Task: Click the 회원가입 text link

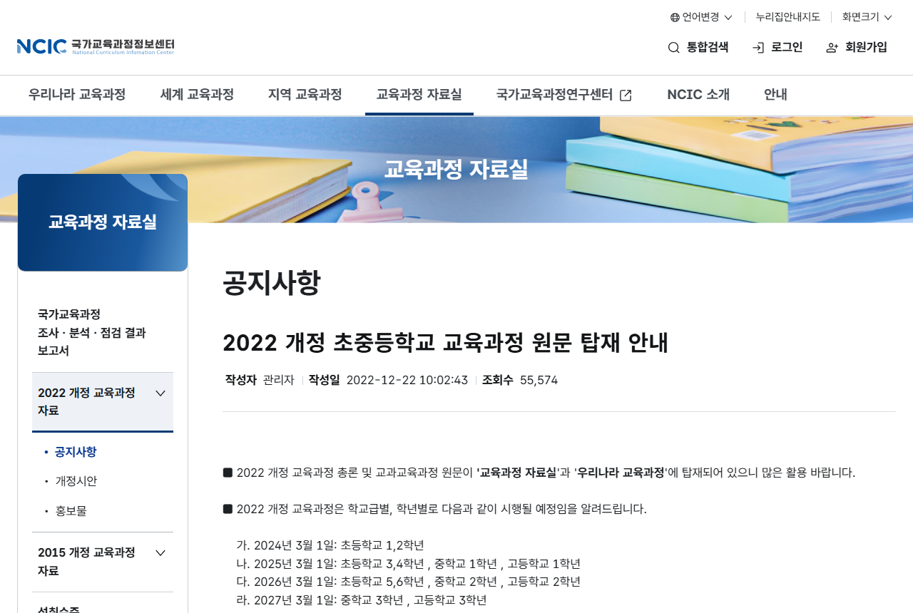Action: point(866,48)
